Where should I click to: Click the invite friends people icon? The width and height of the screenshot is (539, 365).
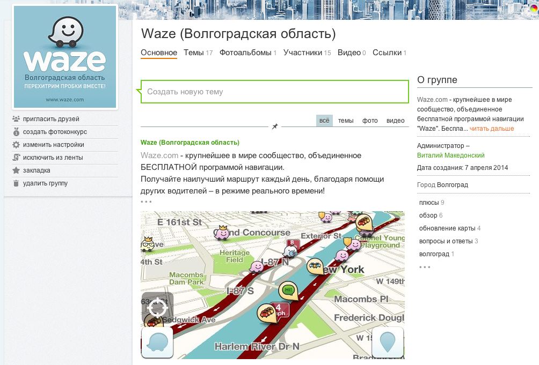click(x=16, y=119)
